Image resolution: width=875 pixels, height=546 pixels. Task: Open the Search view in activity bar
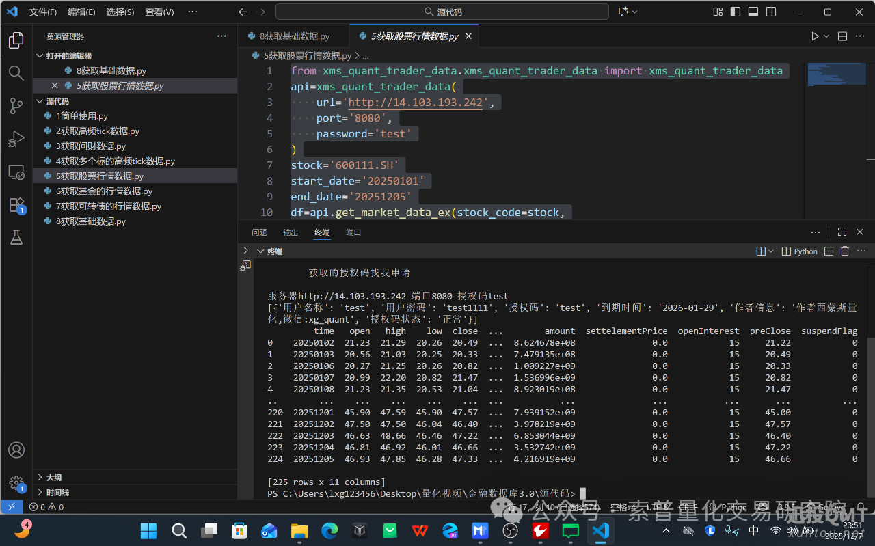[x=16, y=73]
